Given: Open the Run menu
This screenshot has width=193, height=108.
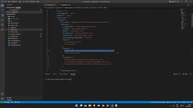Looking at the screenshot, I should [27, 1].
